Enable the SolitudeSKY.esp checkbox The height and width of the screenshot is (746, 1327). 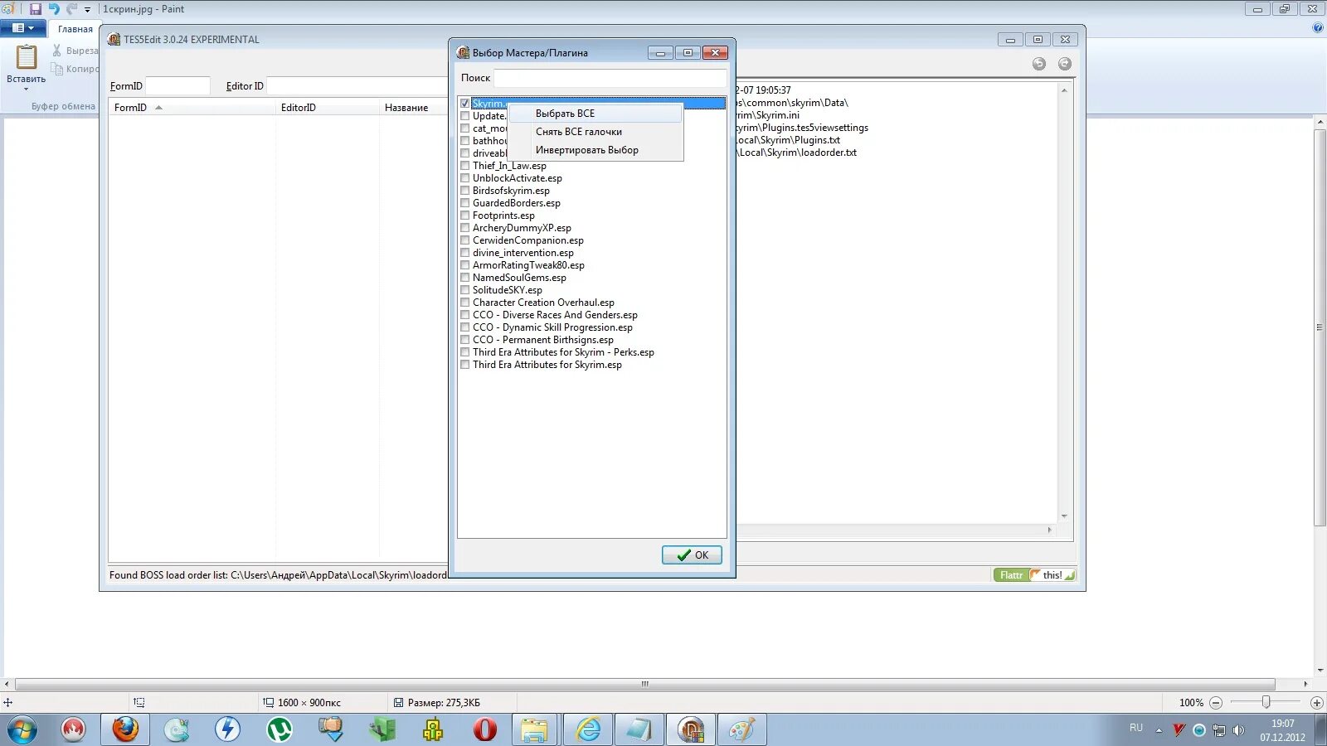464,290
